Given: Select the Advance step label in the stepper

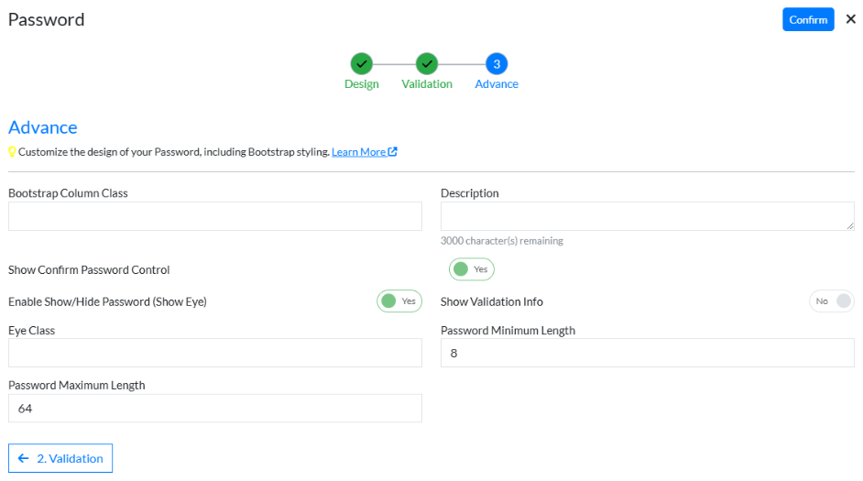Looking at the screenshot, I should [497, 84].
